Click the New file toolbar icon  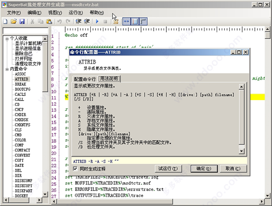click(5, 21)
